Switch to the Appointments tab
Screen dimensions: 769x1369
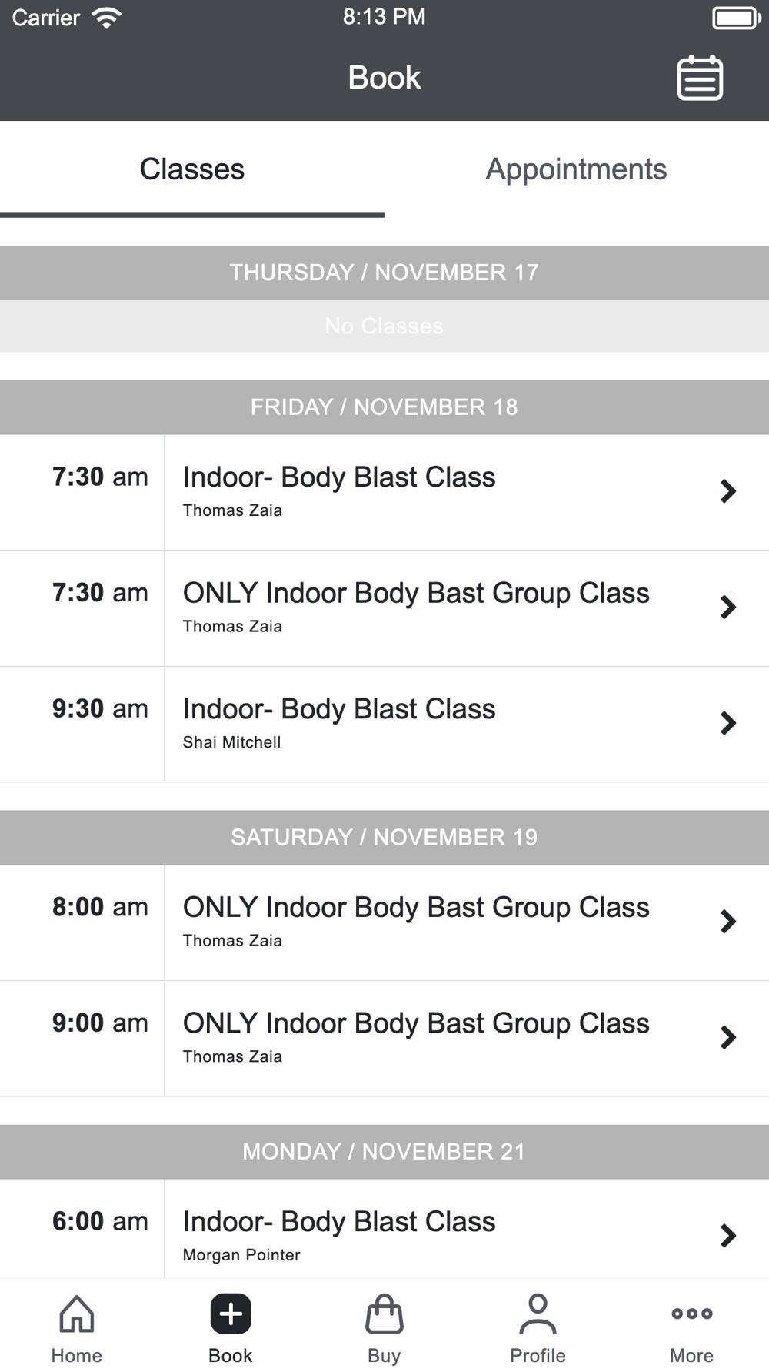coord(576,169)
